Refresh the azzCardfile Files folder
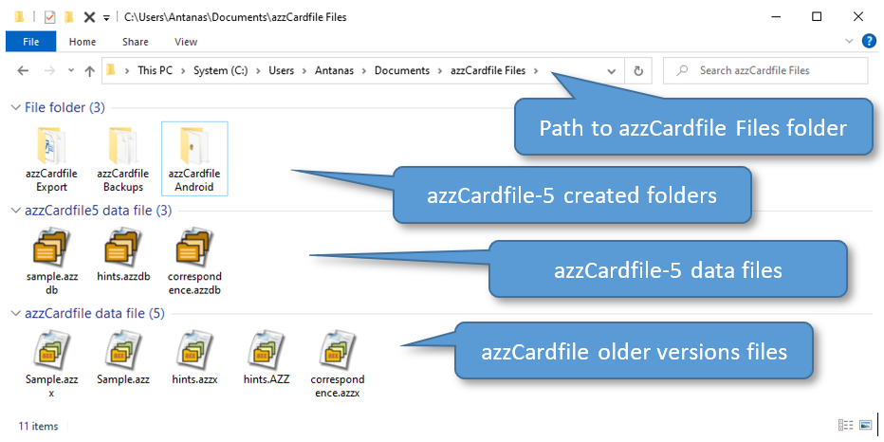 [x=638, y=70]
